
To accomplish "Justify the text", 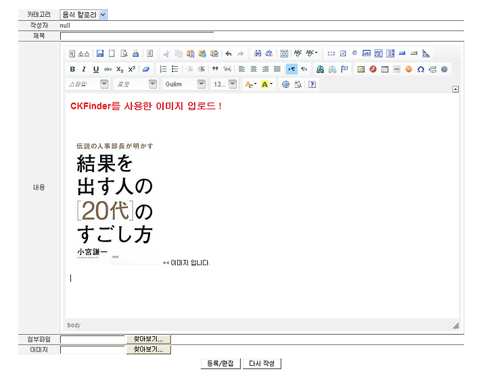I will [x=277, y=69].
